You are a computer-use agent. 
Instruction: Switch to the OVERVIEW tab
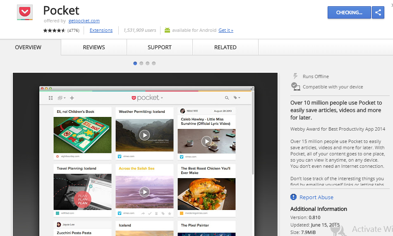(28, 48)
